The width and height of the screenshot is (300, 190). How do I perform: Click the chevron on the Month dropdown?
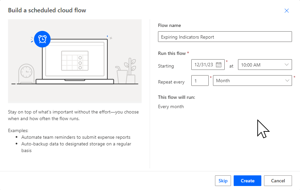point(287,81)
